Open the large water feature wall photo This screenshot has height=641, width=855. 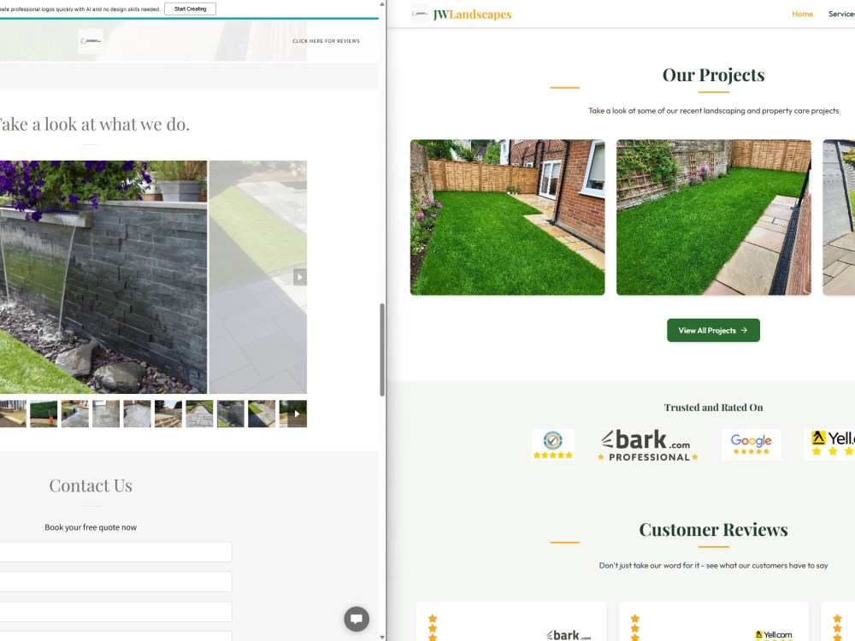click(103, 277)
